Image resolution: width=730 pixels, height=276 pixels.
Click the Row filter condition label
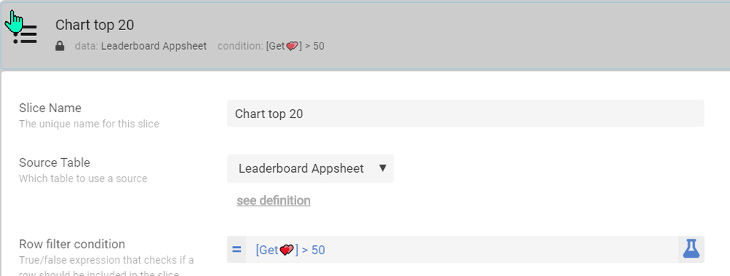pos(72,244)
